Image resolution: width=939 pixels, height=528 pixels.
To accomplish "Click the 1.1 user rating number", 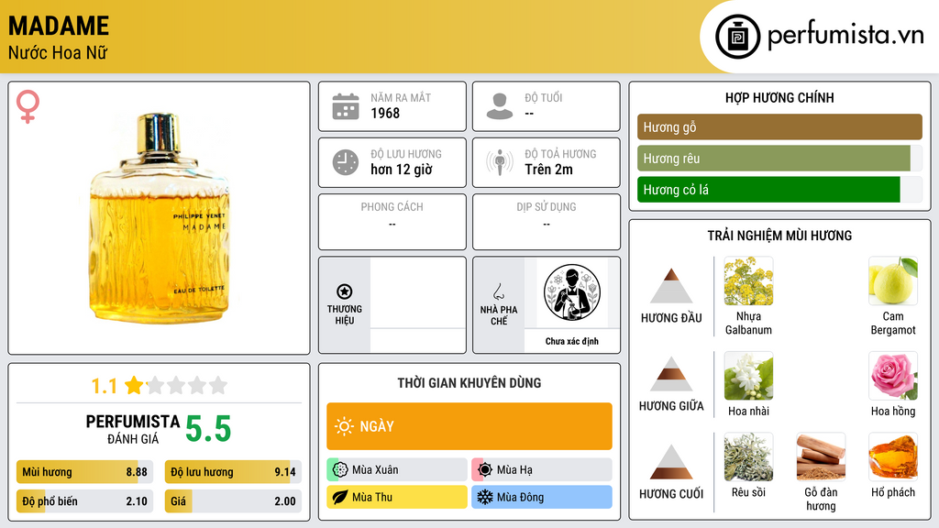I will click(104, 386).
